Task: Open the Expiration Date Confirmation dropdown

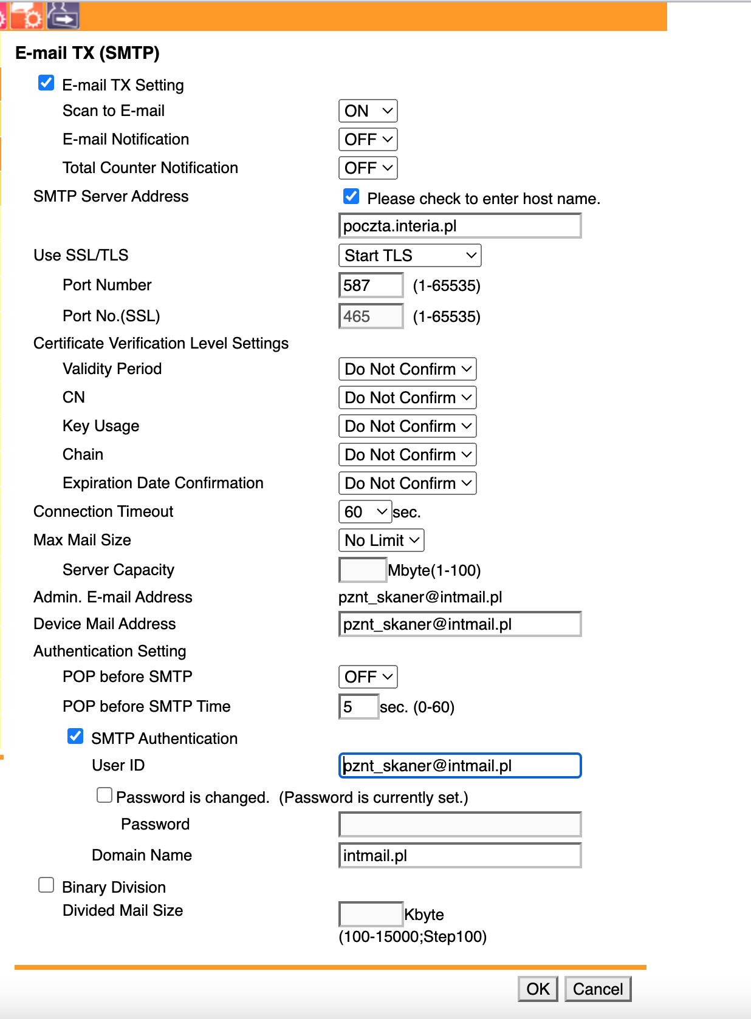Action: pos(408,483)
